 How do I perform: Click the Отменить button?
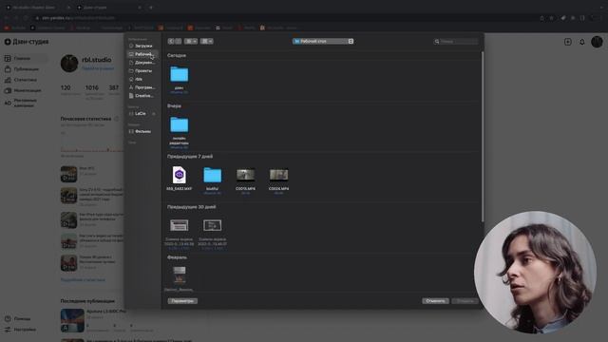[x=435, y=301]
